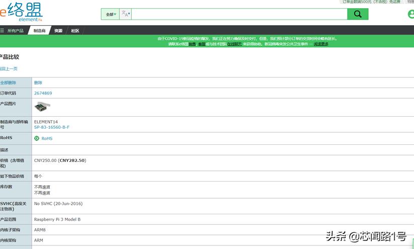Select the 制造商 tab
Image resolution: width=414 pixels, height=249 pixels.
tap(40, 31)
